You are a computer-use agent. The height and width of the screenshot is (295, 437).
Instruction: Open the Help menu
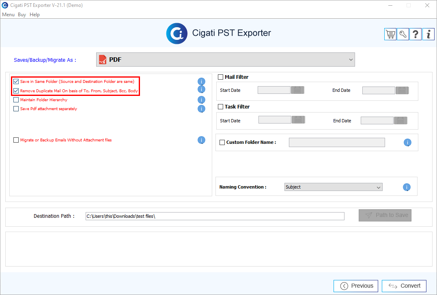(x=34, y=15)
